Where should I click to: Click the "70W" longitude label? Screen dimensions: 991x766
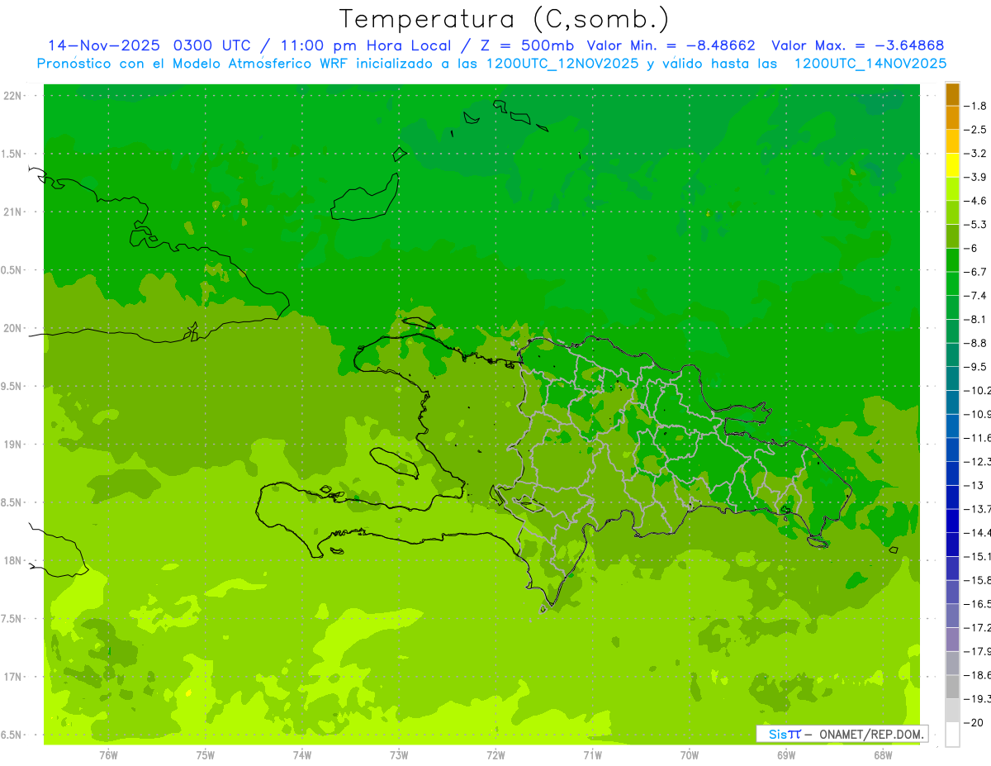click(690, 754)
